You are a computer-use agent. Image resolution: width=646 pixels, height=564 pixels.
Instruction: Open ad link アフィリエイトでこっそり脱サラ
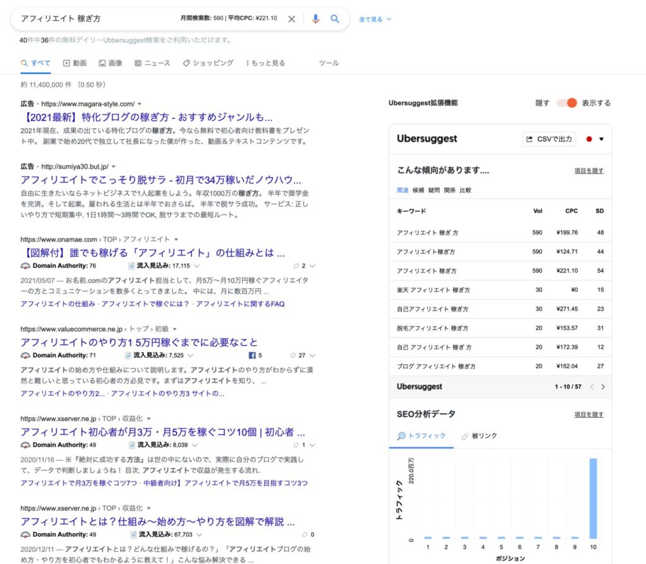tap(161, 180)
